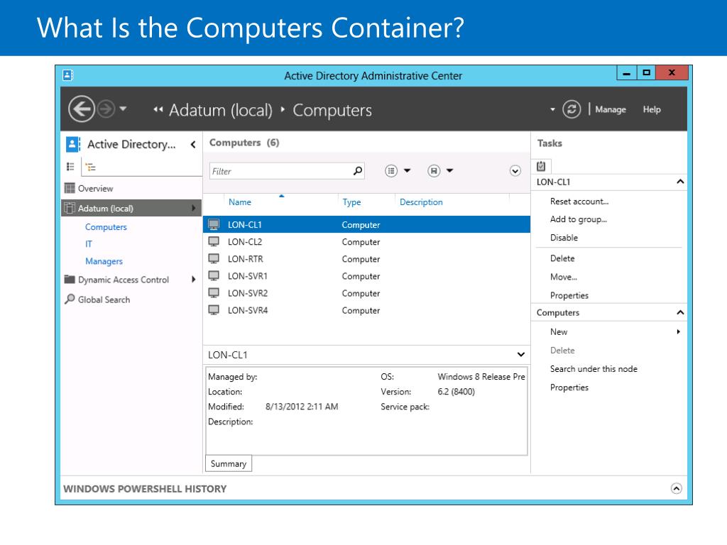Select the LON-CL2 computer row
Screen dimensions: 727x545
coord(367,242)
